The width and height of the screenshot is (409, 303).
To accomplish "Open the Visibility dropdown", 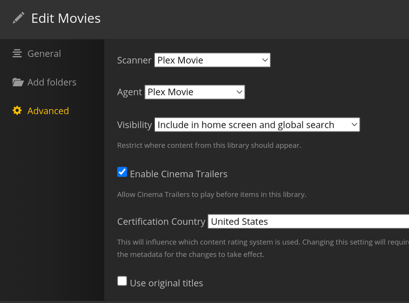I will (257, 125).
